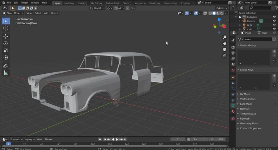
Task: Open the View Layer properties tab
Action: coord(233,59)
